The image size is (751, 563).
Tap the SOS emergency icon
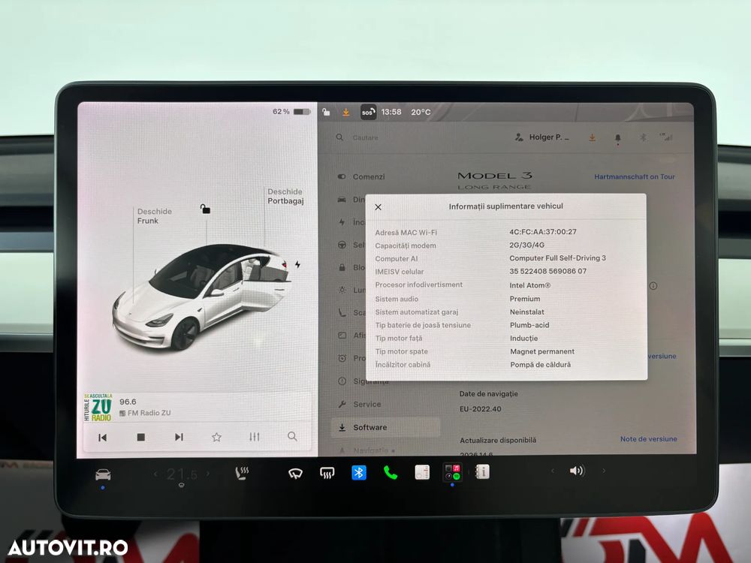click(368, 113)
